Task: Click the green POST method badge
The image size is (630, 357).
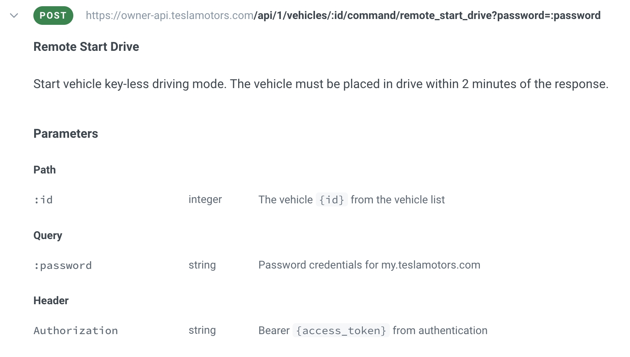Action: [53, 16]
